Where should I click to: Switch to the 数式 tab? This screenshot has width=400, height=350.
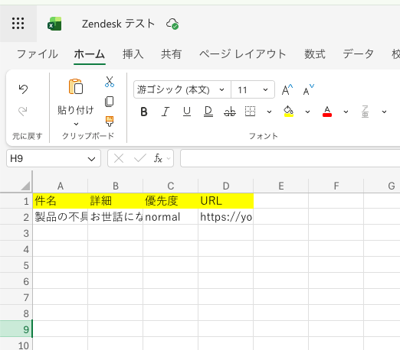(315, 54)
